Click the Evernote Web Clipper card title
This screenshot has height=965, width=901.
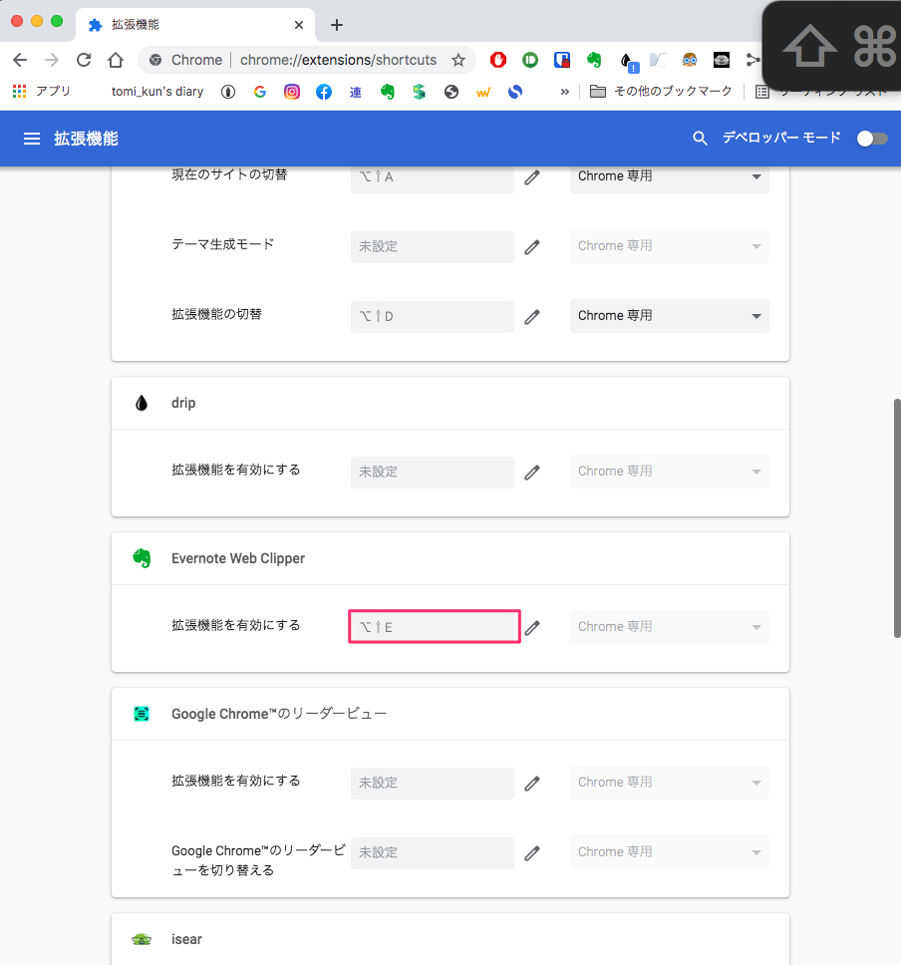point(237,558)
